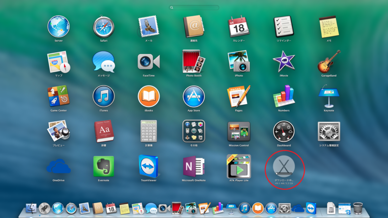This screenshot has height=218, width=388.
Task: Open Maps in the Dock
Action: 138,208
